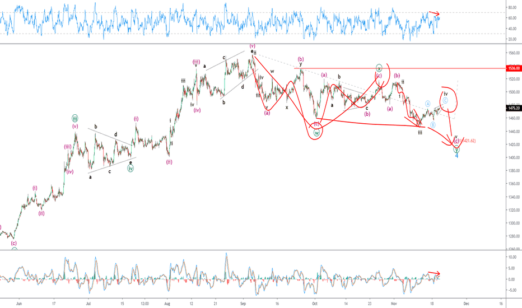This screenshot has width=522, height=308.
Task: Select the green circled iii wave label
Action: tap(75, 118)
